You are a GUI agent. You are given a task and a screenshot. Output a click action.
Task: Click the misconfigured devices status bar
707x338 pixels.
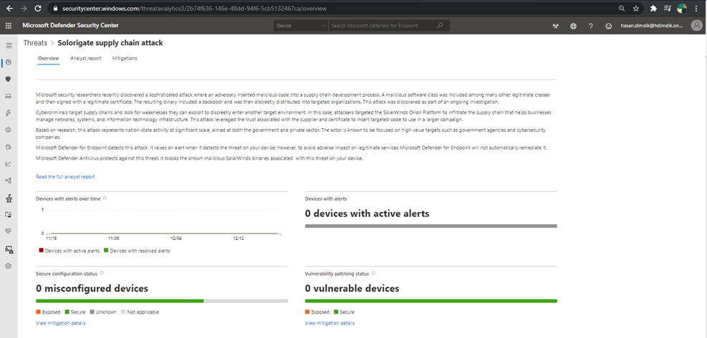(162, 301)
